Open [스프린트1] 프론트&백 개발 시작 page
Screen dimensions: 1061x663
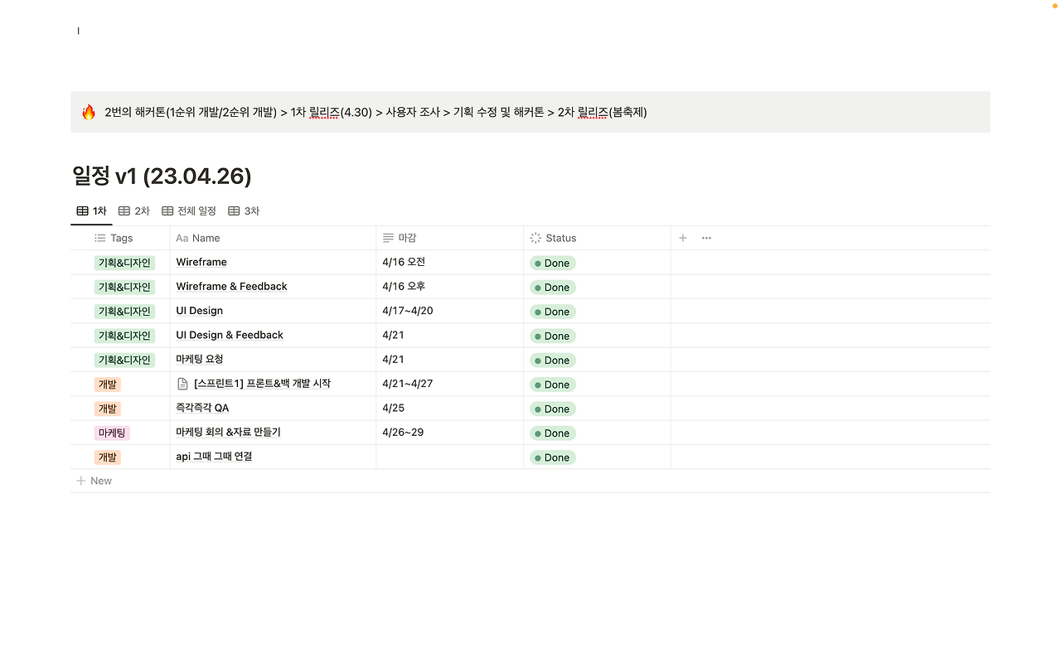pos(262,384)
